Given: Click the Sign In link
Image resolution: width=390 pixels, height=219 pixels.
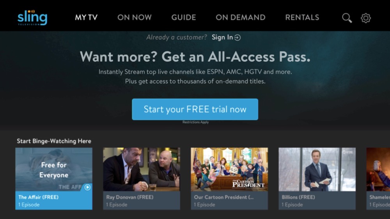Looking at the screenshot, I should [x=222, y=37].
